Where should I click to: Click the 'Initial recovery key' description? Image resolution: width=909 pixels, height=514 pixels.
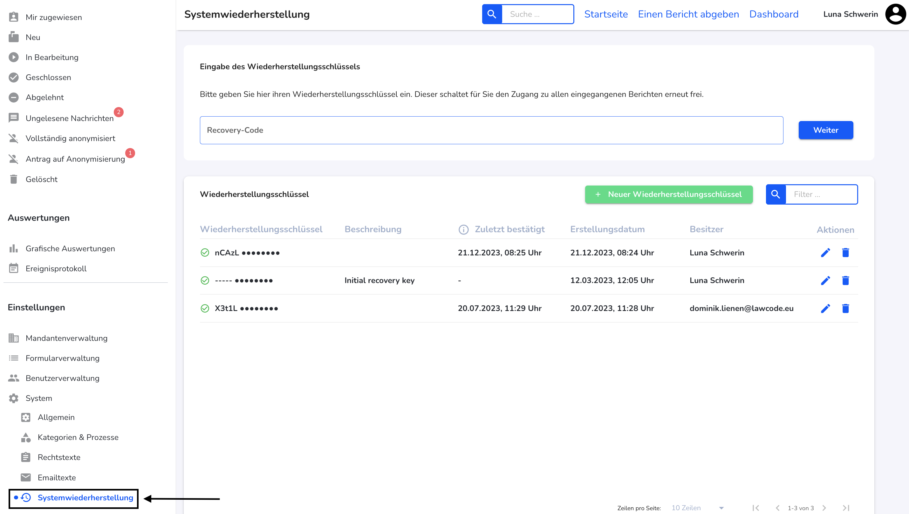(x=379, y=280)
